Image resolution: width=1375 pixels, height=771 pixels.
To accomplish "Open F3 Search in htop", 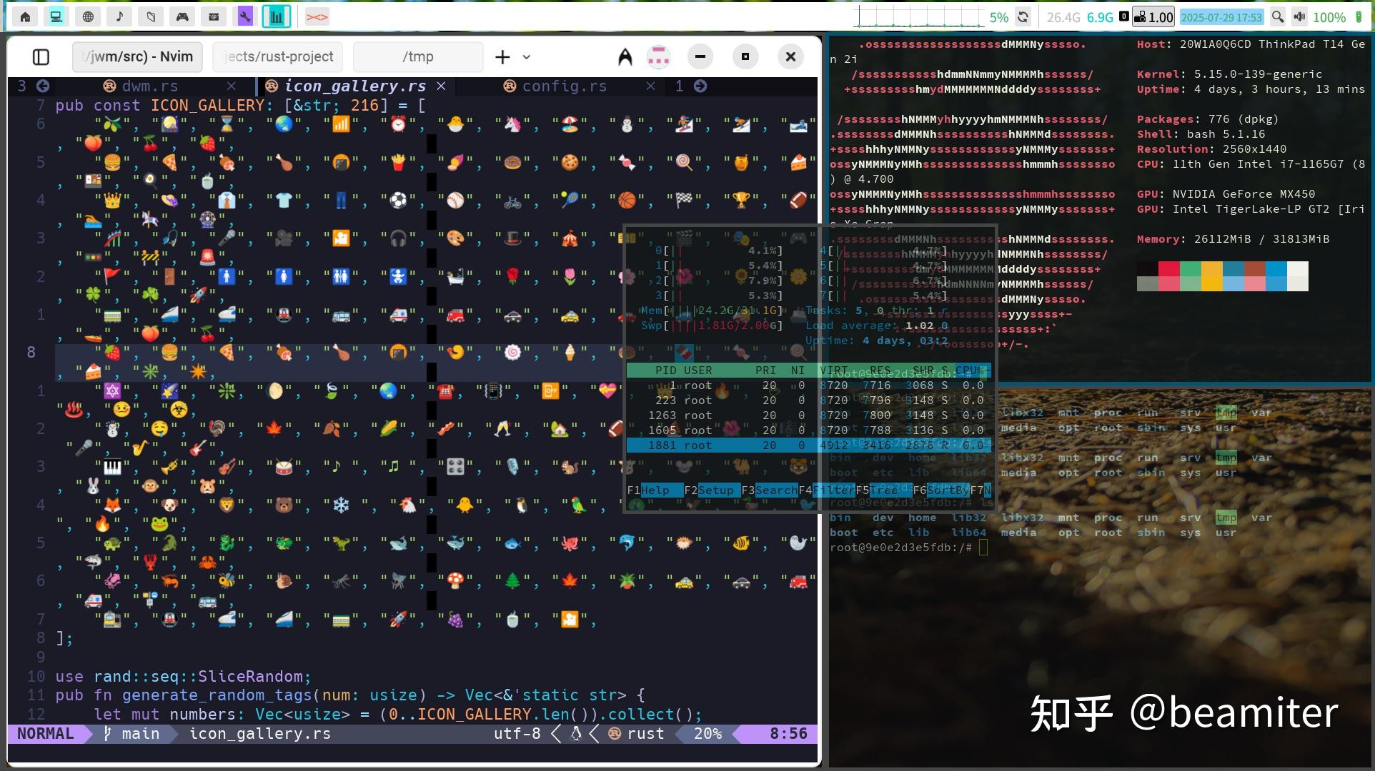I will [769, 490].
